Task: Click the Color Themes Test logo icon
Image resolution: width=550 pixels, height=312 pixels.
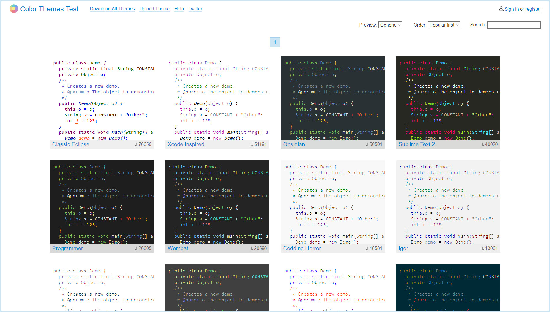Action: click(14, 9)
